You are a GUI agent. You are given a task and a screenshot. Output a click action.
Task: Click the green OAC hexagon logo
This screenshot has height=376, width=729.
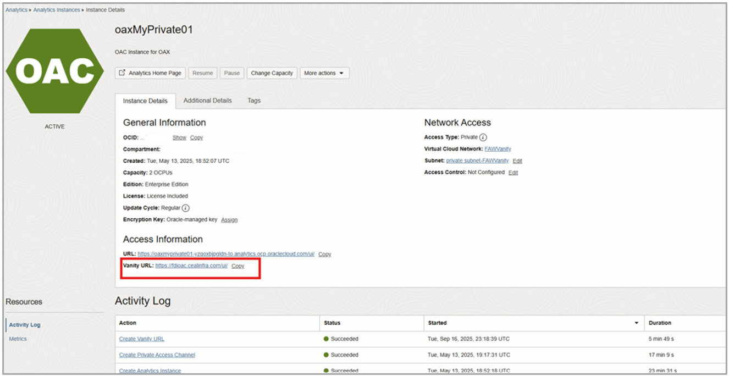point(54,71)
